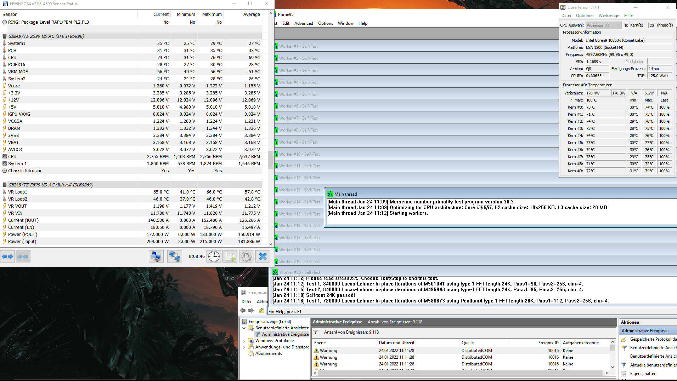Click the Power (POUT) sensor row
This screenshot has width=677, height=381.
pos(131,234)
